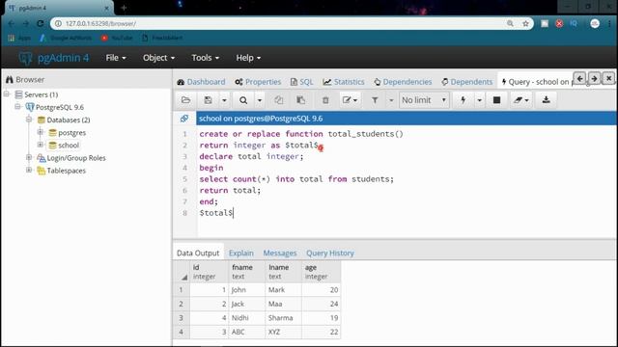Select Tablespaces tree item
This screenshot has width=618, height=347.
point(66,171)
